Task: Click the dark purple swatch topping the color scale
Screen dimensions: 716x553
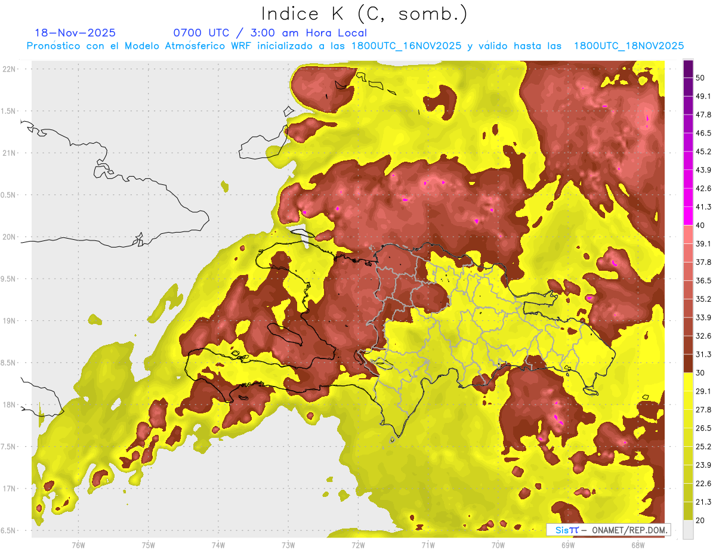Action: pos(688,69)
